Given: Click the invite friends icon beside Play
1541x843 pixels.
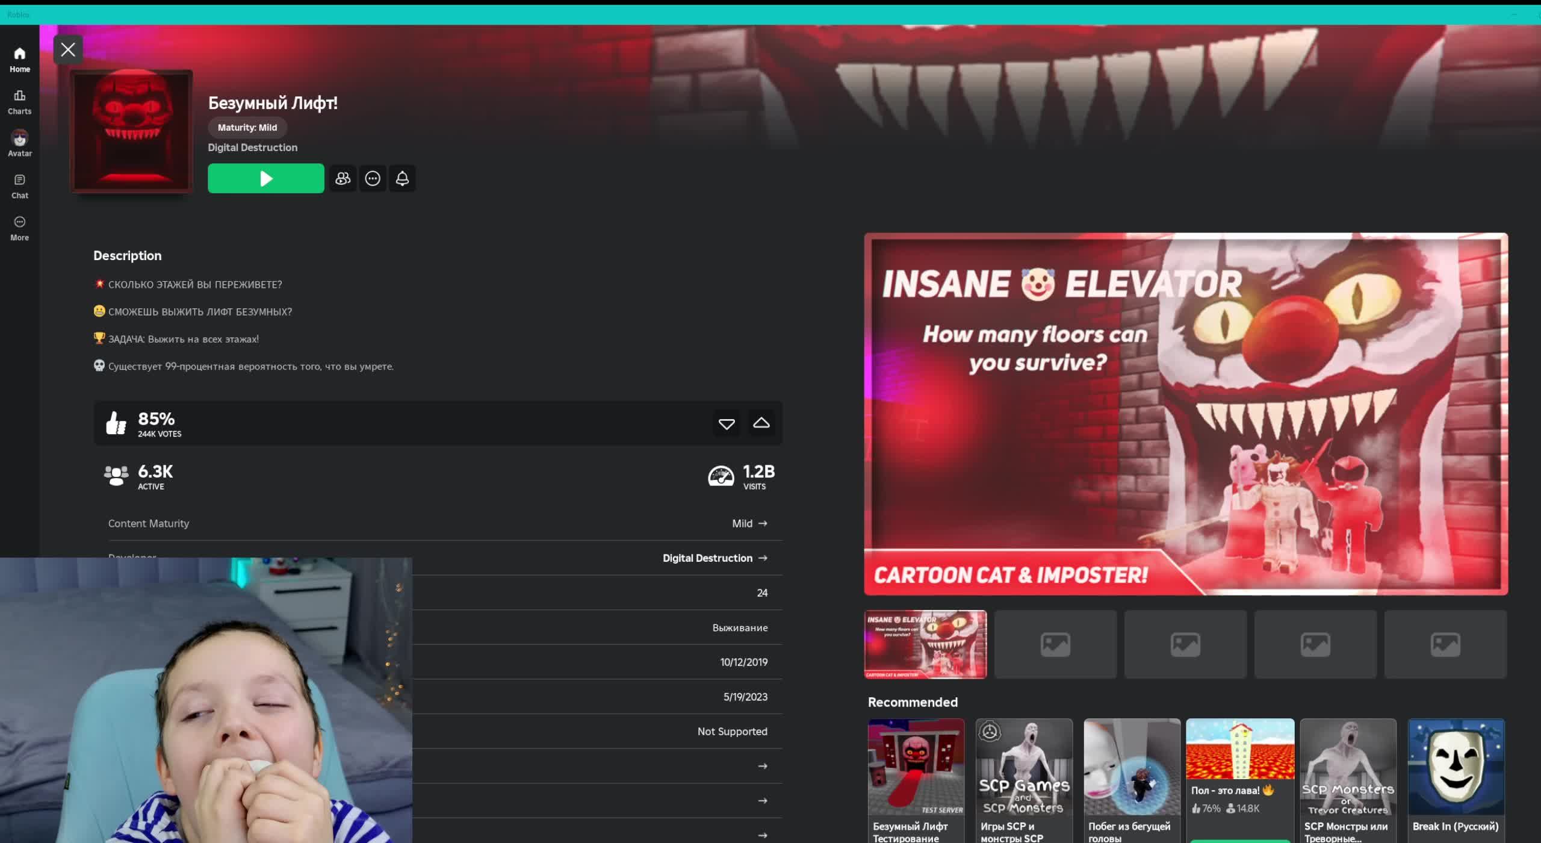Looking at the screenshot, I should [343, 178].
